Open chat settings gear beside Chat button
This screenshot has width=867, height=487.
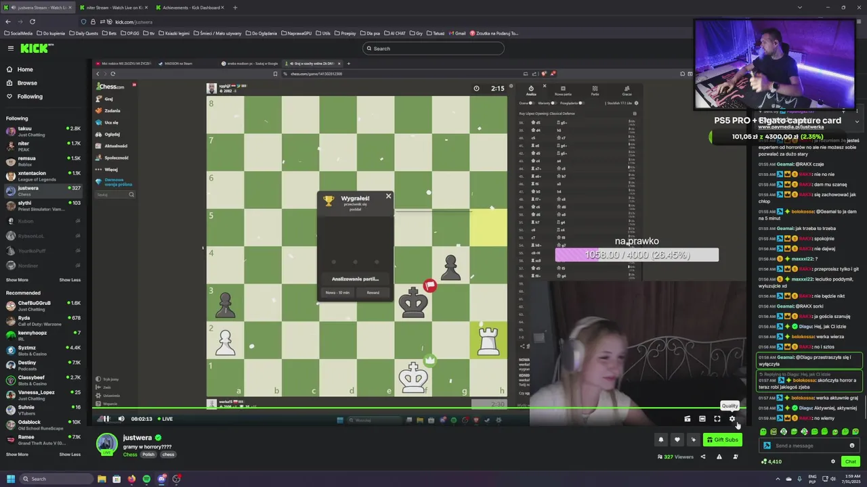[x=833, y=461]
